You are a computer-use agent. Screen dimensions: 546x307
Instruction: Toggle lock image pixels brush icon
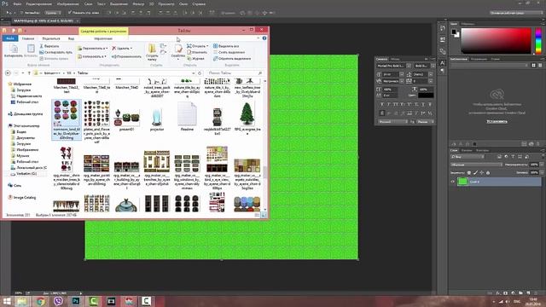pyautogui.click(x=475, y=172)
